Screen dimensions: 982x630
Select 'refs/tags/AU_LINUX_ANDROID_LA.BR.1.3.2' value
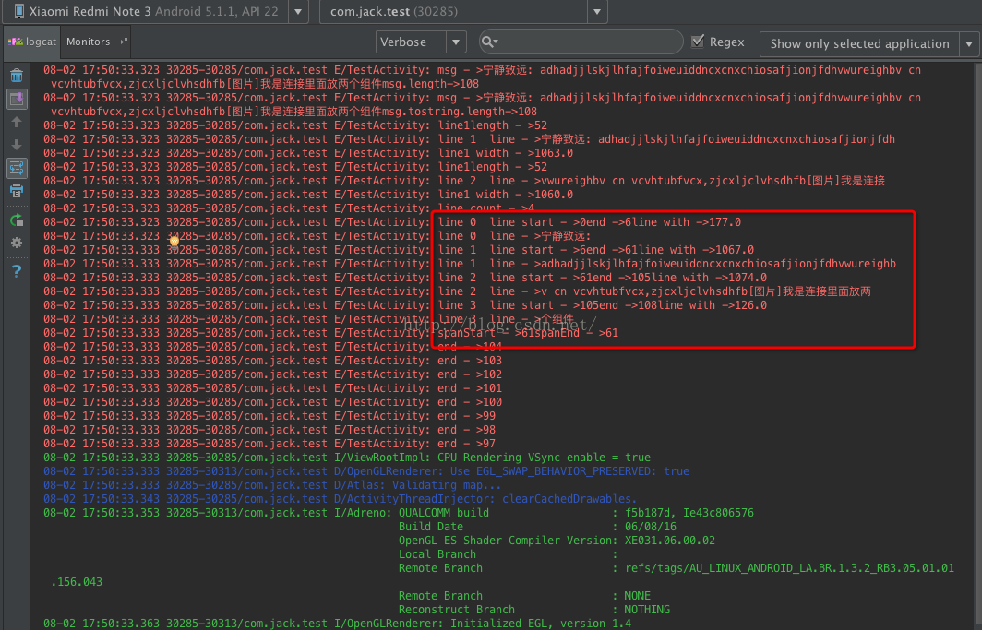pyautogui.click(x=790, y=568)
